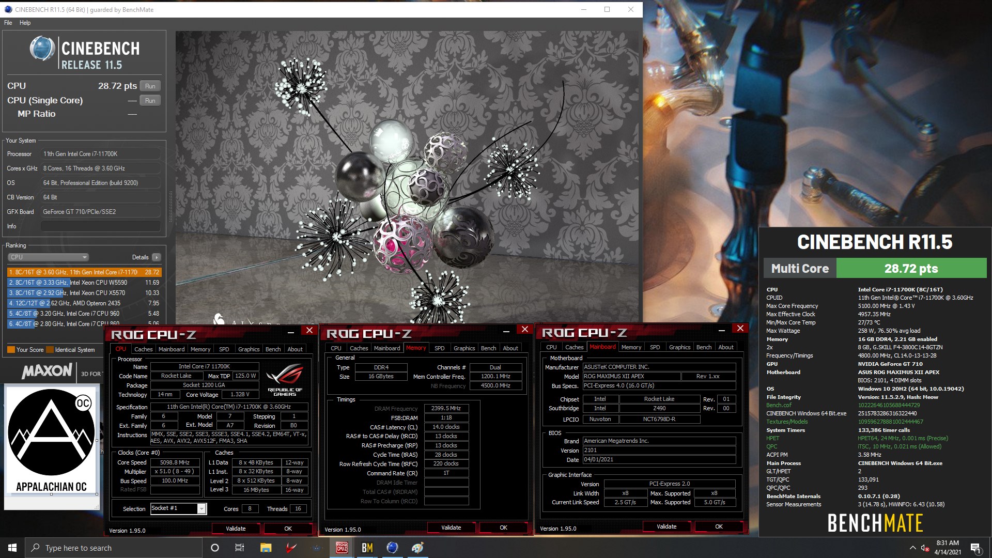This screenshot has width=992, height=558.
Task: Click Bench.cof file integrity entry
Action: tap(779, 405)
